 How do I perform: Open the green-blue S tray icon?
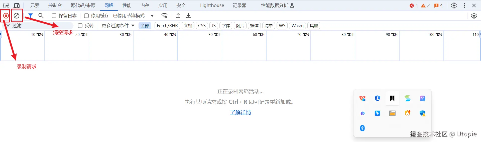tap(408, 98)
